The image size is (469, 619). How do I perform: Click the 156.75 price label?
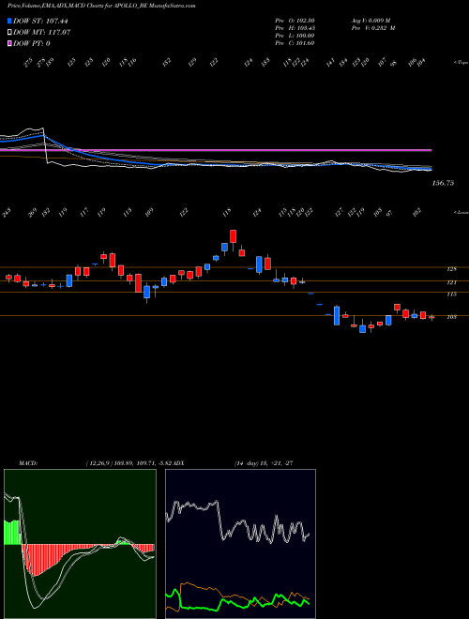(x=443, y=183)
